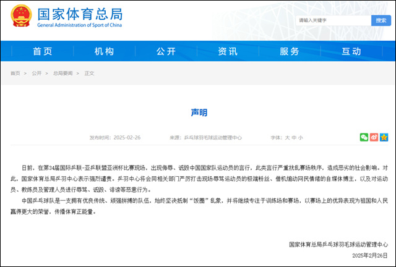Go to 公开 breadcrumb link
The height and width of the screenshot is (267, 396).
pyautogui.click(x=37, y=73)
